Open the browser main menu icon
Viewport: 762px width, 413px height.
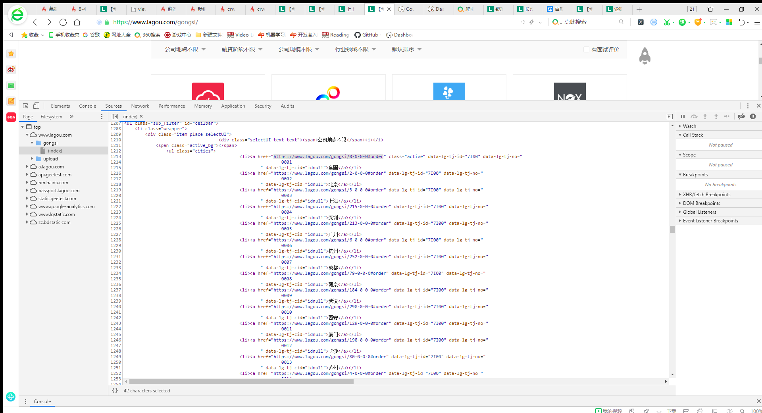(x=757, y=22)
